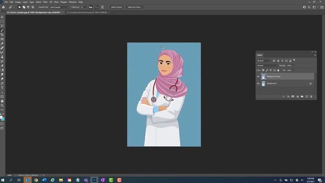Toggle Lock all padlock icon
Viewport: 325px width, 183px height.
(x=278, y=70)
